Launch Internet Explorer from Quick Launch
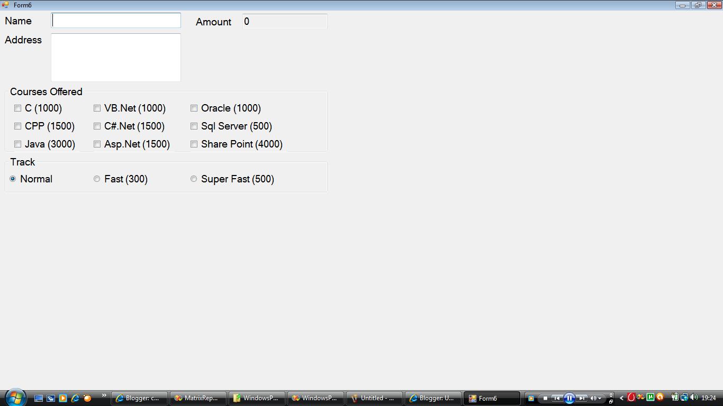Screen dimensions: 723x406 click(75, 398)
